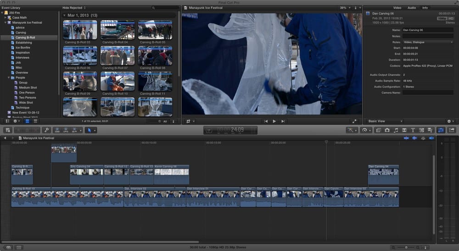Click the Share project icon

pos(452,131)
